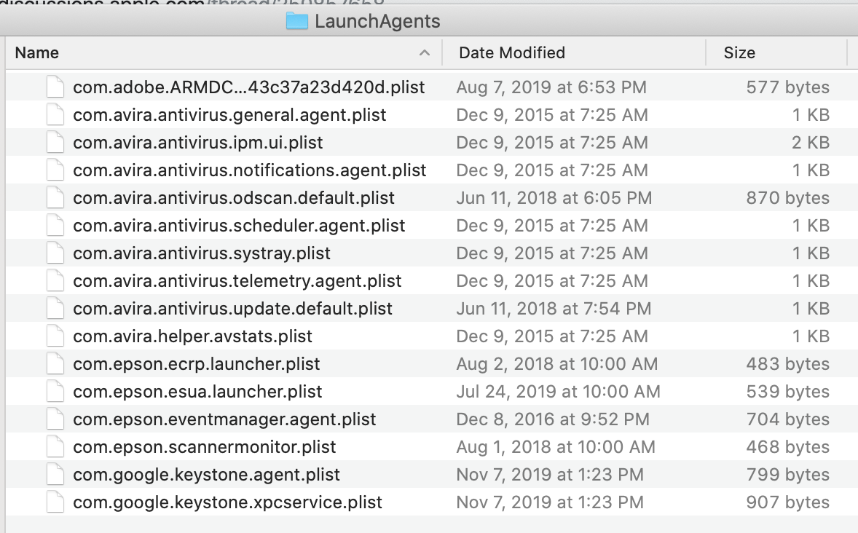Sort the list by Size column
This screenshot has height=533, width=858.
click(739, 53)
